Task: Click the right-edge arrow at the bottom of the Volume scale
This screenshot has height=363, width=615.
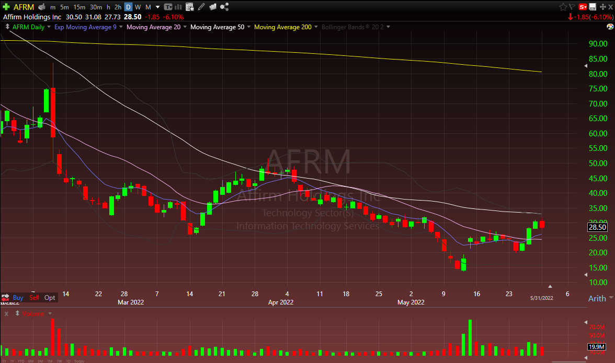Action: (x=586, y=357)
